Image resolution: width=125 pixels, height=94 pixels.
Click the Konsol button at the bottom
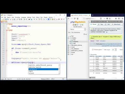coord(92,78)
